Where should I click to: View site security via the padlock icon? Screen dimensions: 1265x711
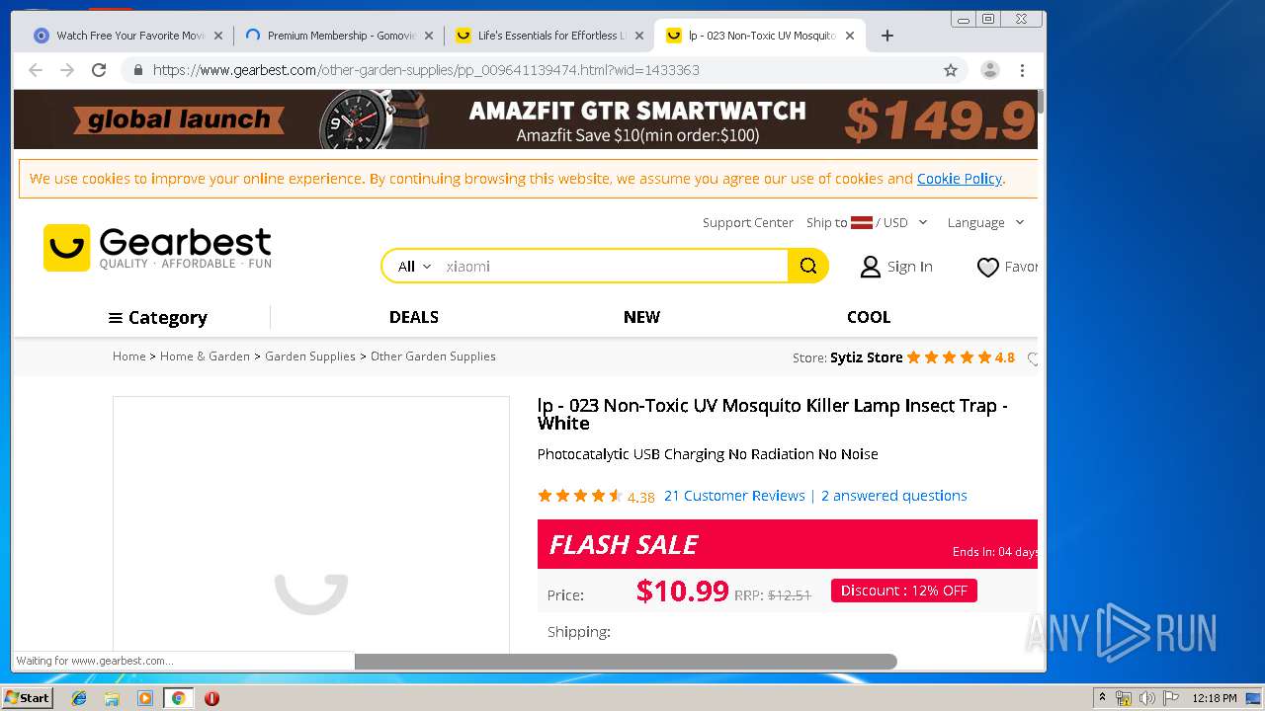(x=138, y=70)
